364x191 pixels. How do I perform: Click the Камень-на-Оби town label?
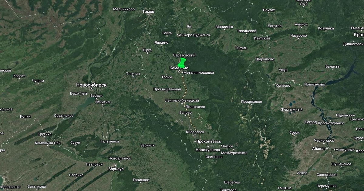pyautogui.click(x=48, y=143)
